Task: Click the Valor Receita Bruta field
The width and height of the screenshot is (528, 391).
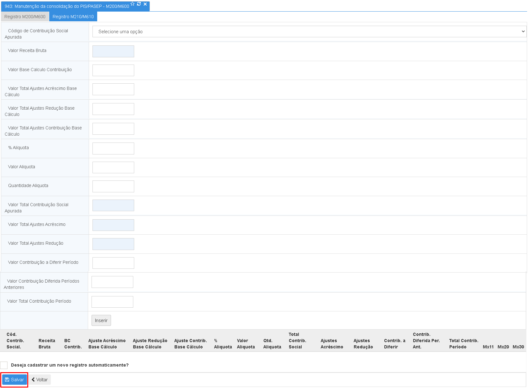Action: tap(113, 51)
